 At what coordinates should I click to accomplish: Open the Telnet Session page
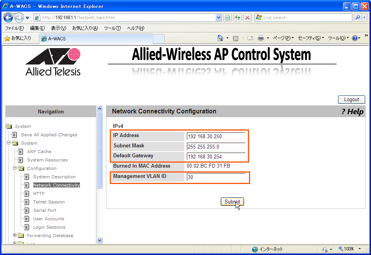pos(49,202)
